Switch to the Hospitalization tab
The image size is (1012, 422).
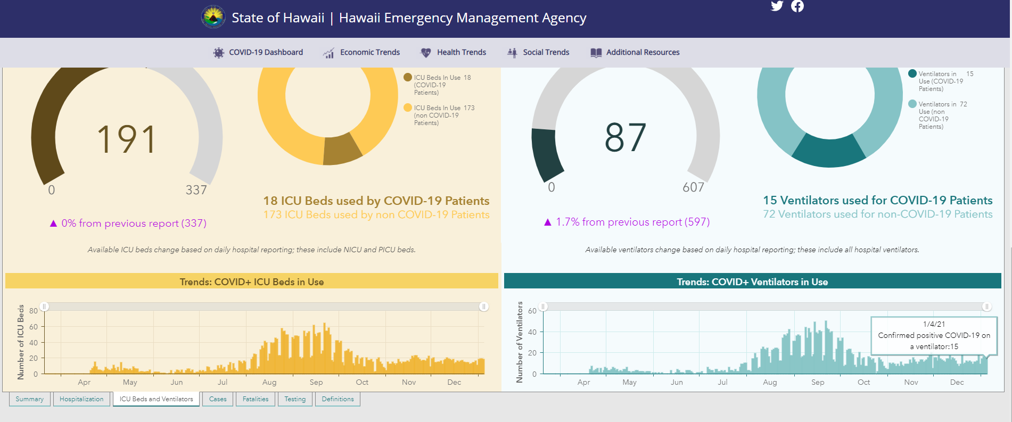pyautogui.click(x=81, y=399)
